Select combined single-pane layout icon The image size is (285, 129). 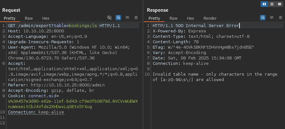click(x=279, y=4)
